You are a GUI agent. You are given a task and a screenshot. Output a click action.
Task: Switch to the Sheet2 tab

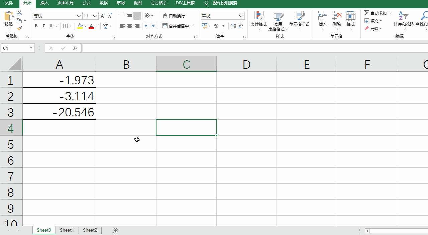90,230
